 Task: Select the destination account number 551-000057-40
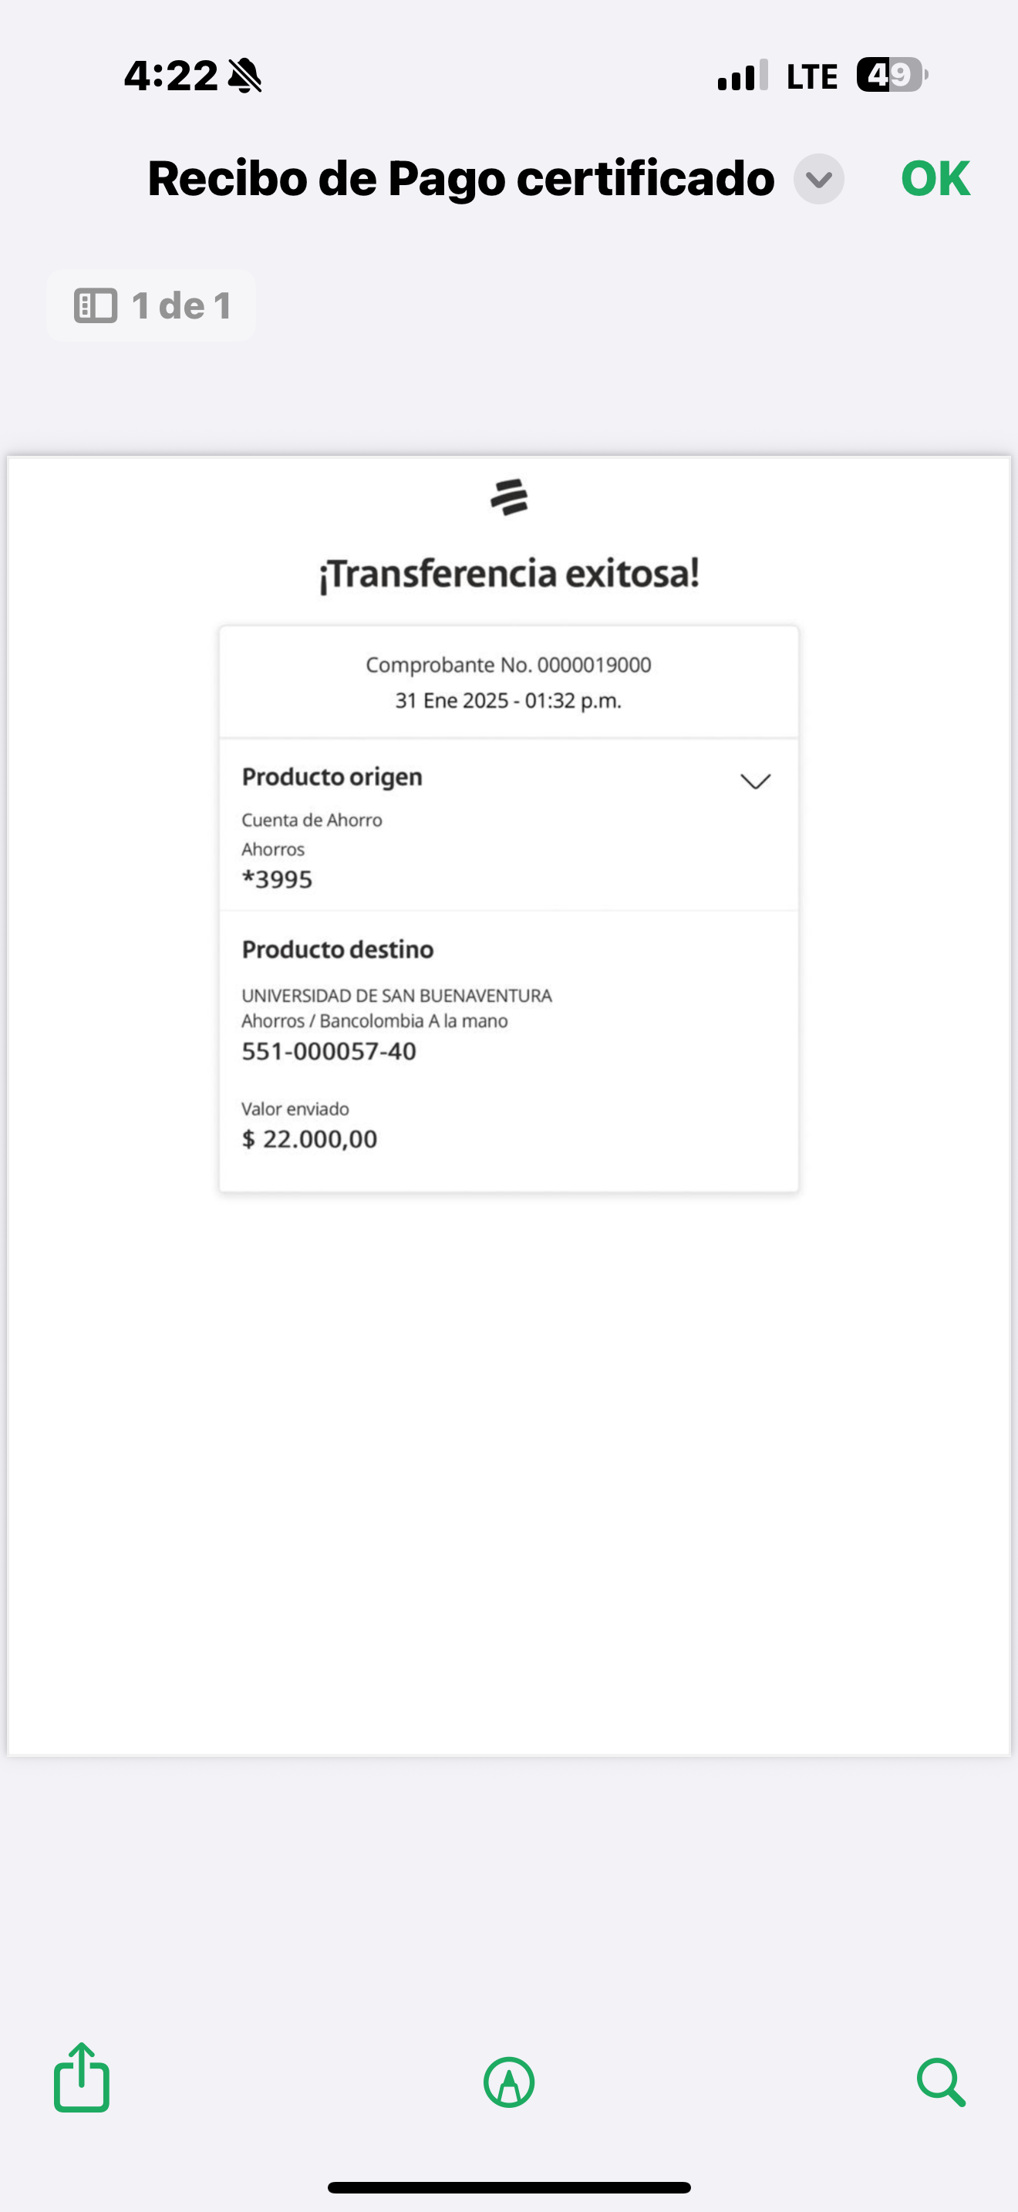pos(329,1051)
